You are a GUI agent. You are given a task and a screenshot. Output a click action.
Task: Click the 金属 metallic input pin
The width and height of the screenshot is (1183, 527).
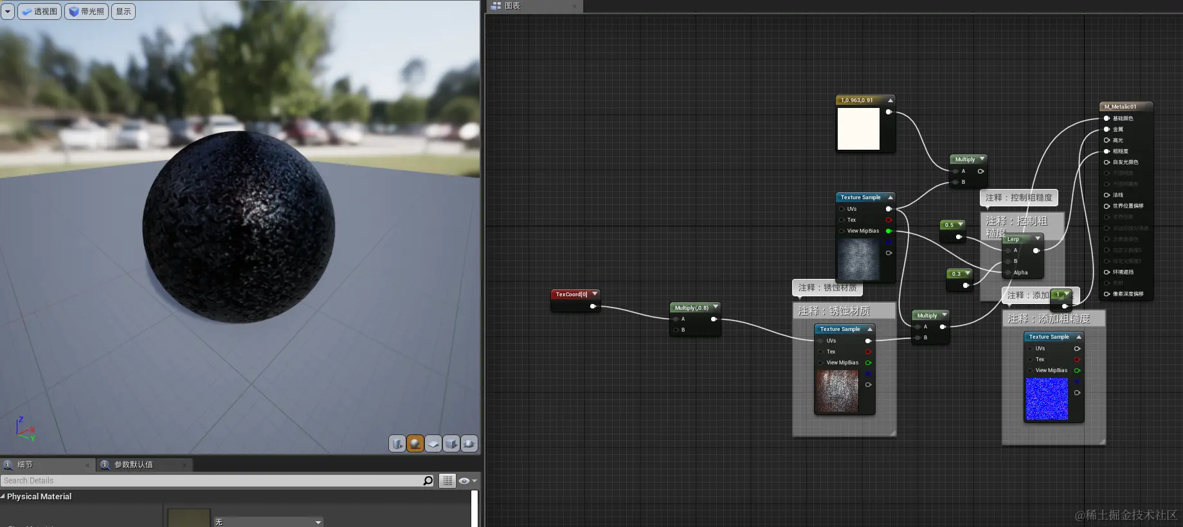[x=1106, y=129]
